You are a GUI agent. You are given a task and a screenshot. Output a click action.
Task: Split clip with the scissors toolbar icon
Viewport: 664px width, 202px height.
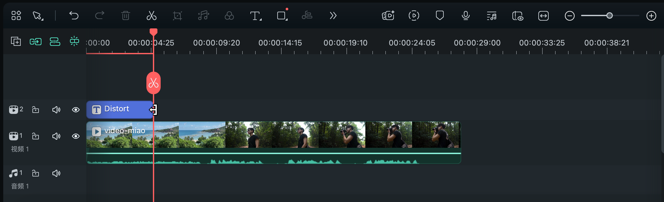click(x=152, y=15)
